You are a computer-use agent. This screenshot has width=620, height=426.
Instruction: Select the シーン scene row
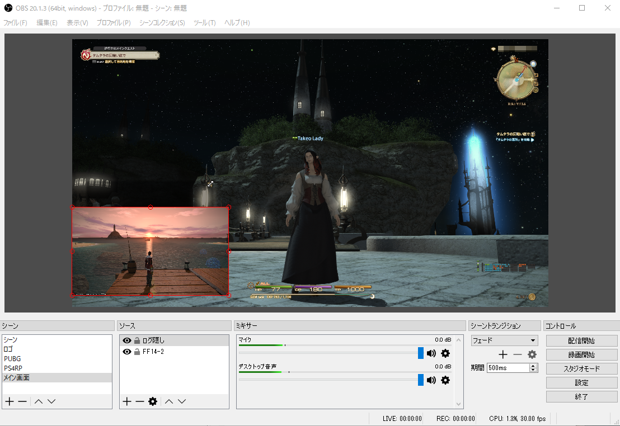[x=57, y=339]
